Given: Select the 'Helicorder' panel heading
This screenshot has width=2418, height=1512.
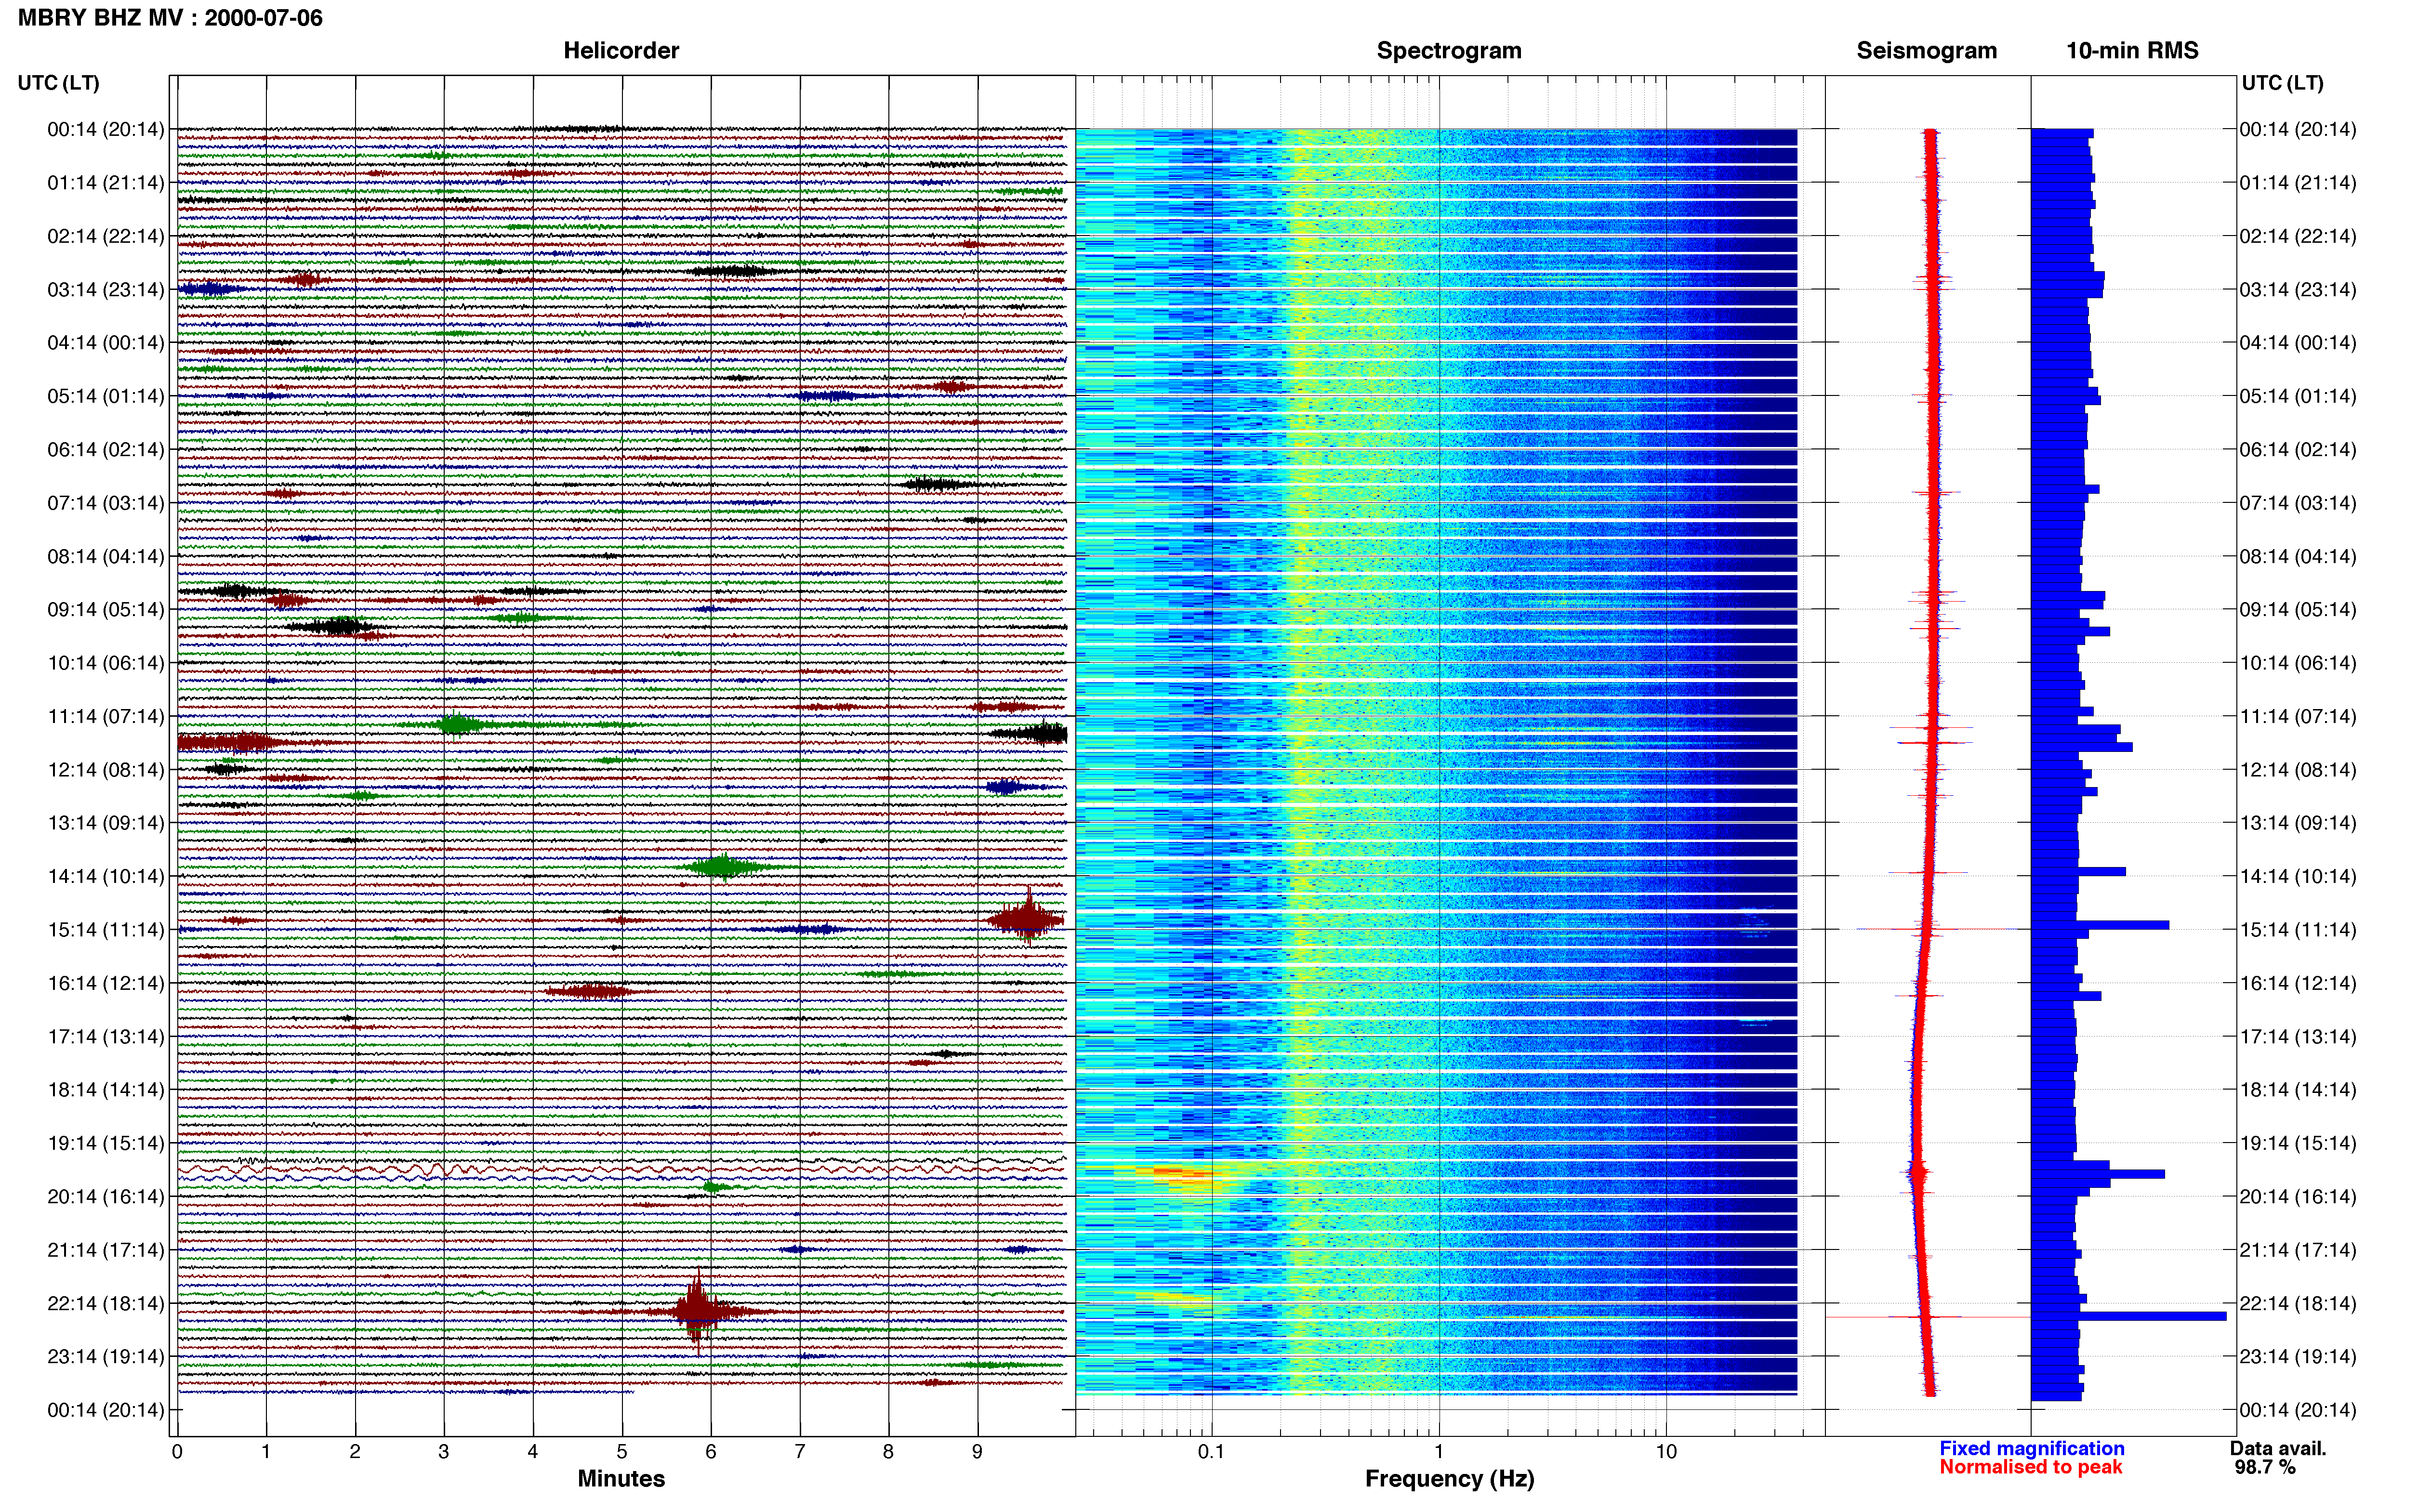Looking at the screenshot, I should [x=621, y=51].
